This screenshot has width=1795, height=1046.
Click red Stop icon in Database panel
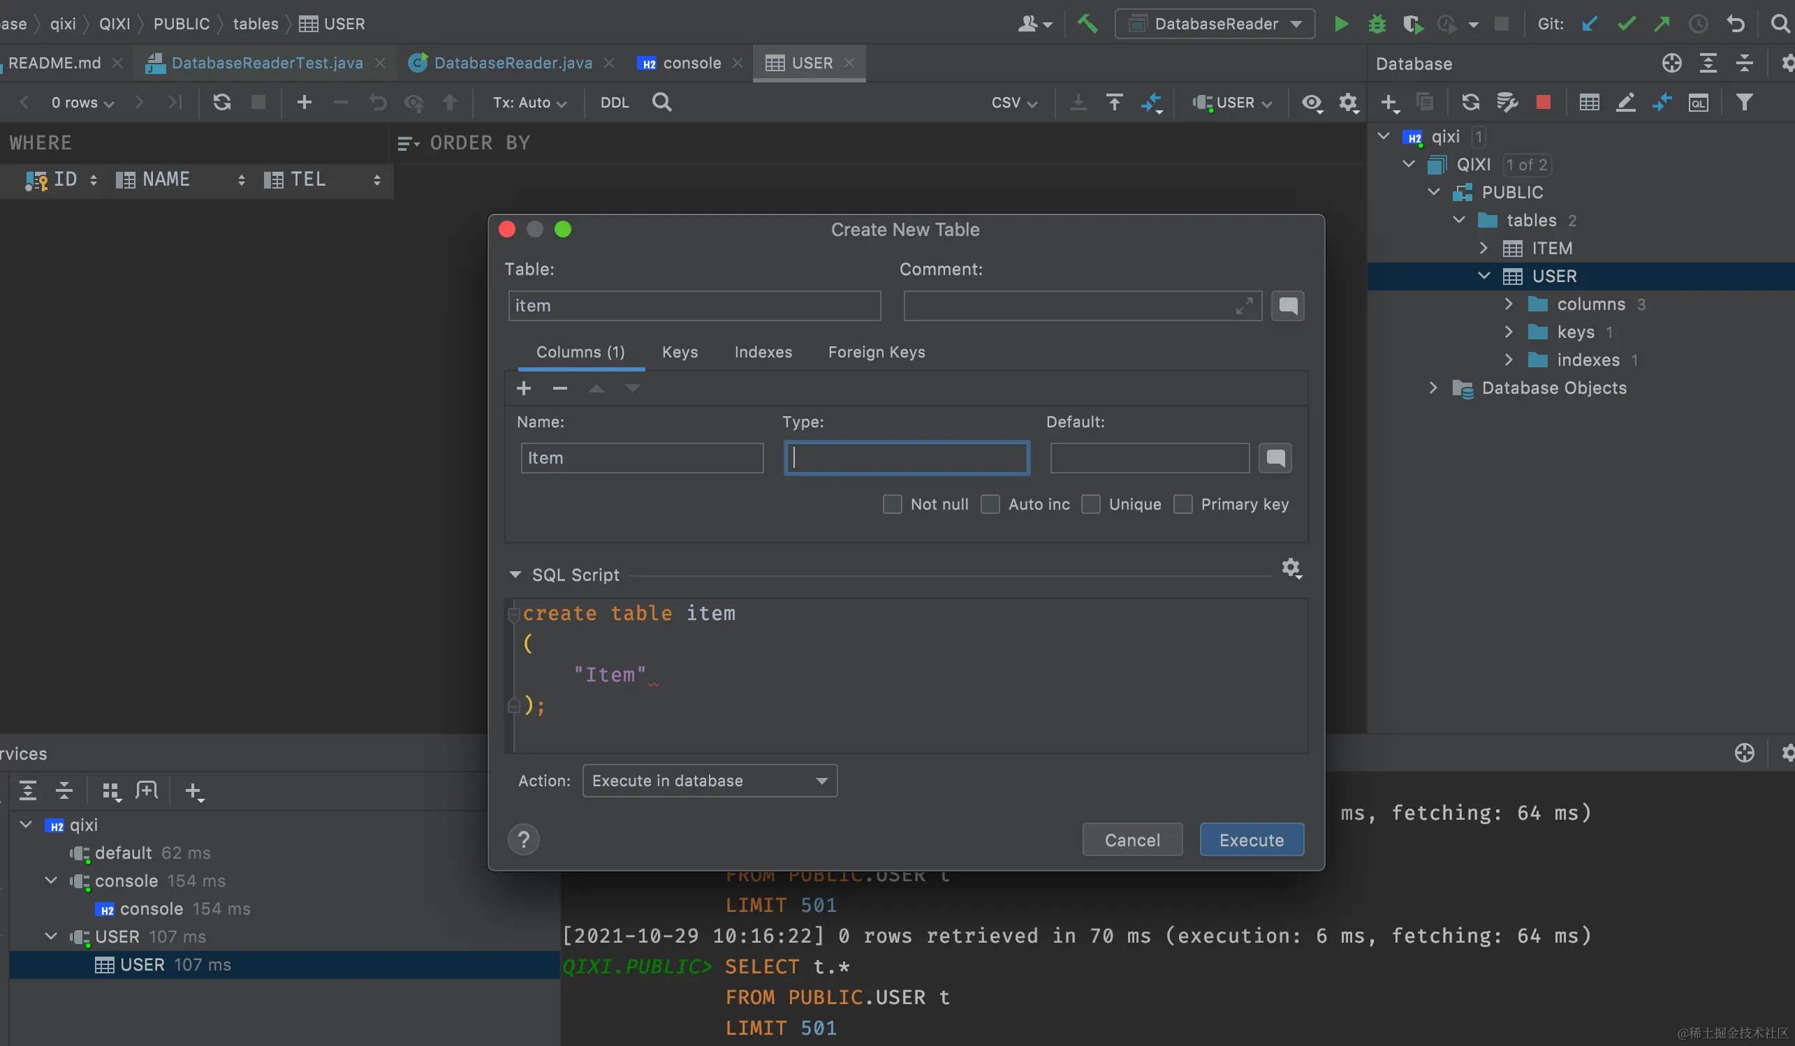click(1543, 103)
